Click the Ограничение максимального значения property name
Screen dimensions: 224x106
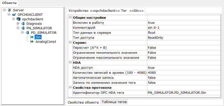106,57
